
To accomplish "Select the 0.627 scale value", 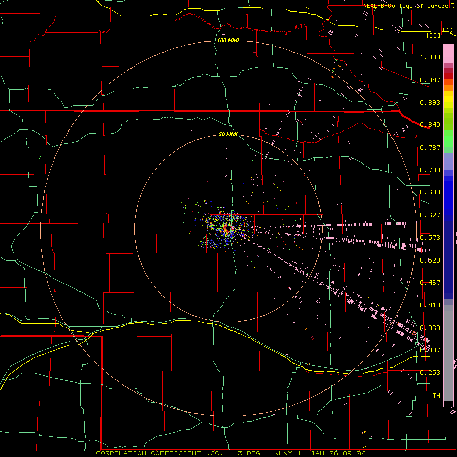I will click(x=430, y=215).
